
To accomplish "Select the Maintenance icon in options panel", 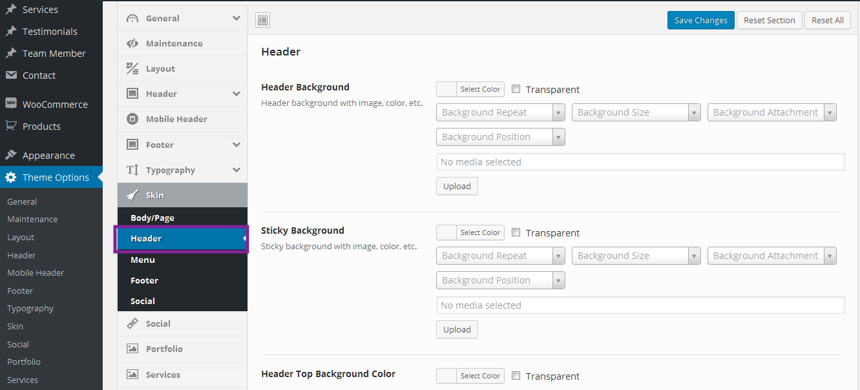I will (x=132, y=43).
